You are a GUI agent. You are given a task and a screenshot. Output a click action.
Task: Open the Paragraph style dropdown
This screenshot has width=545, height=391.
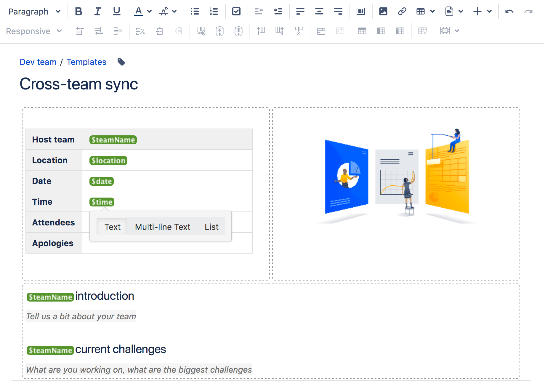tap(34, 11)
